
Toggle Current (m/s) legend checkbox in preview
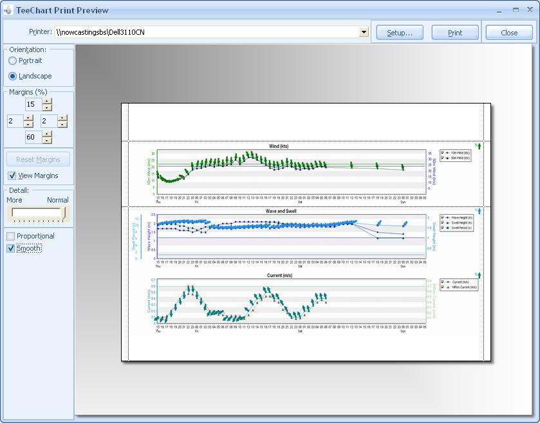pyautogui.click(x=443, y=282)
